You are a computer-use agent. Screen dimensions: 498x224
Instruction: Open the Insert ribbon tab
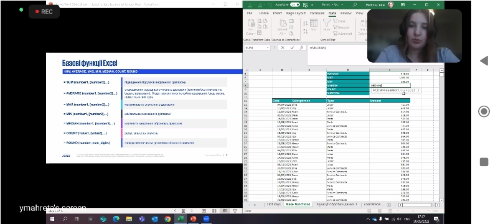point(277,13)
